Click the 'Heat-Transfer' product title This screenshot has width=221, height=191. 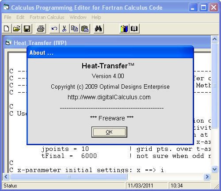coord(108,66)
